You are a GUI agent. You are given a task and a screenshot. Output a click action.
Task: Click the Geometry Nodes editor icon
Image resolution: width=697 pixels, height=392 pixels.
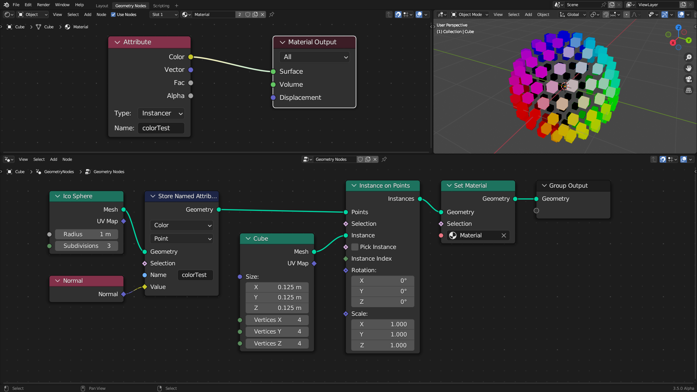coord(7,159)
